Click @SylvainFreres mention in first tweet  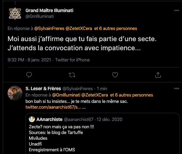tap(48, 28)
